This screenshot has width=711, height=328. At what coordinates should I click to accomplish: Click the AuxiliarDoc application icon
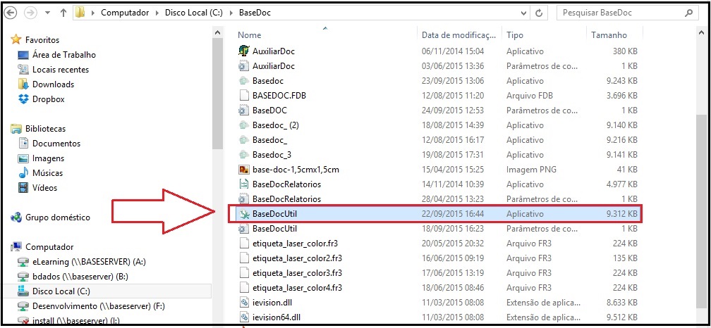[244, 51]
